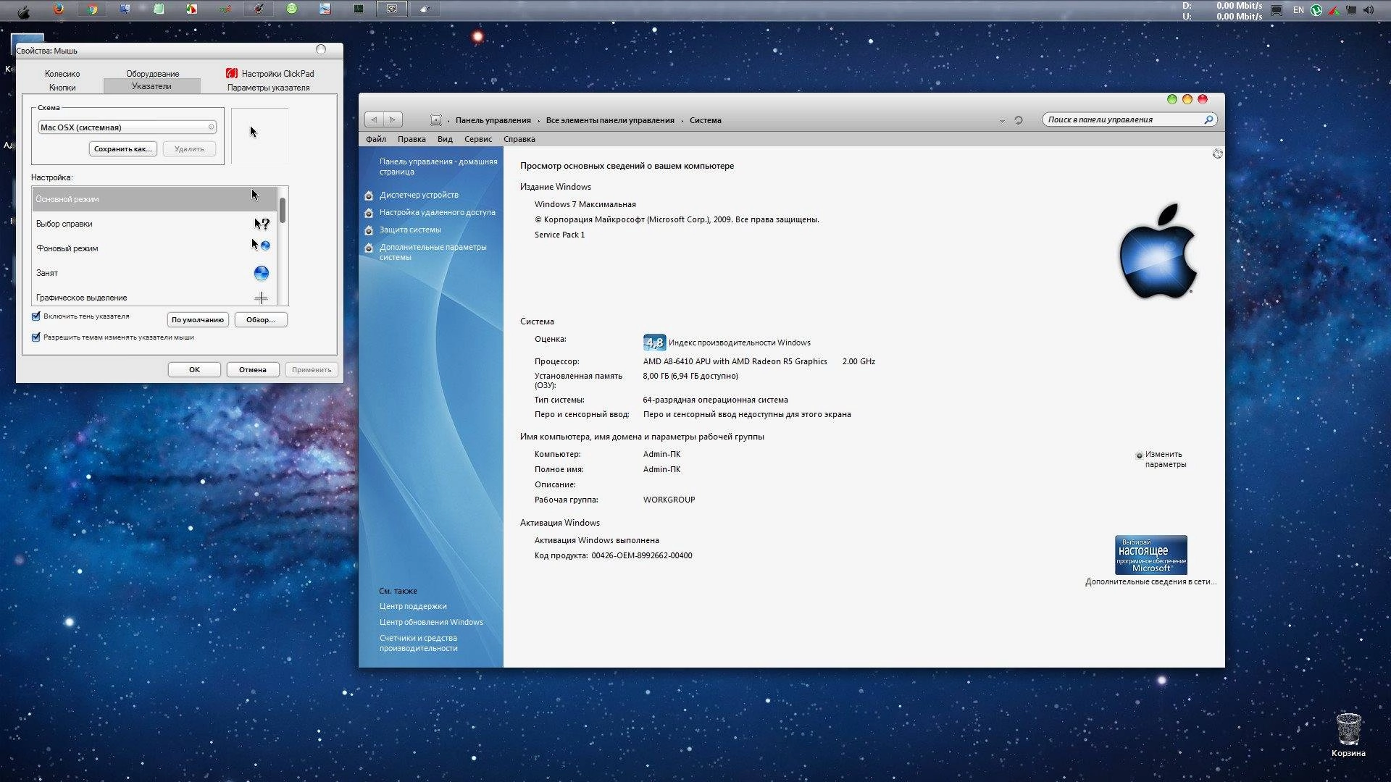Viewport: 1391px width, 782px height.
Task: Refresh the Control Panel address bar
Action: click(x=1019, y=120)
